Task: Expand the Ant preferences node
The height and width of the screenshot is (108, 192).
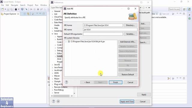Action: 52,14
